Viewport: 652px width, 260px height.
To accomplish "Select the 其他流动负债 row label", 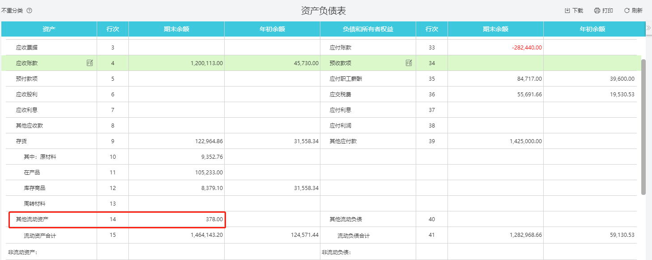I will (x=346, y=219).
